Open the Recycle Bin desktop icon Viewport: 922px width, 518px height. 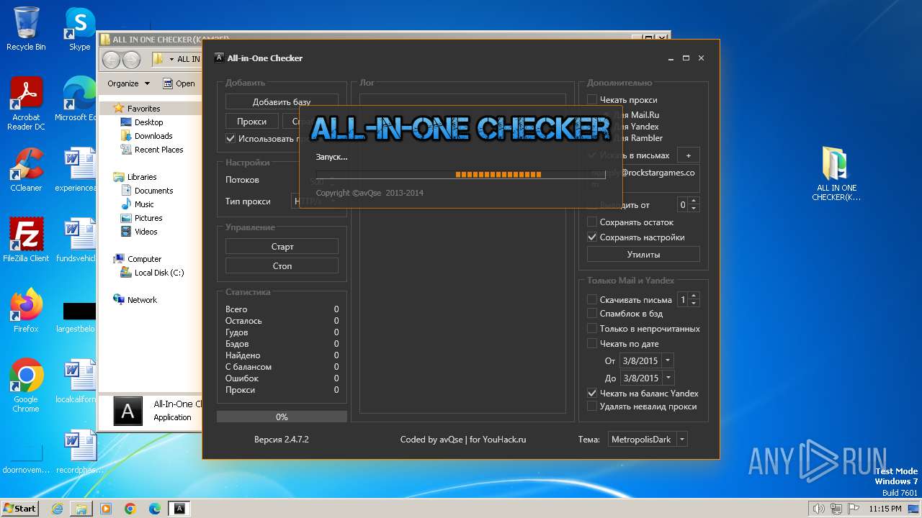(26, 29)
